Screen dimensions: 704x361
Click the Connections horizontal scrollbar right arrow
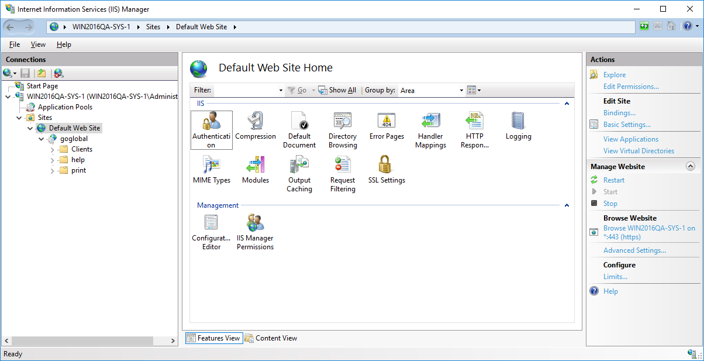[173, 341]
